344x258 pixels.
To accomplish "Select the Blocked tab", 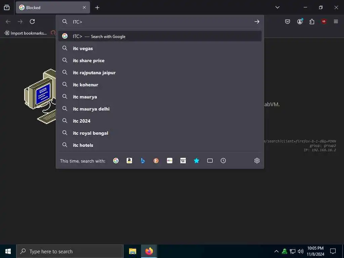I will tap(53, 7).
